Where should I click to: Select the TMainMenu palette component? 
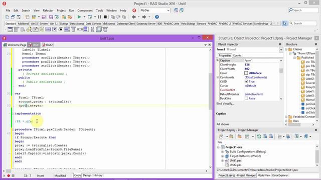16,29
